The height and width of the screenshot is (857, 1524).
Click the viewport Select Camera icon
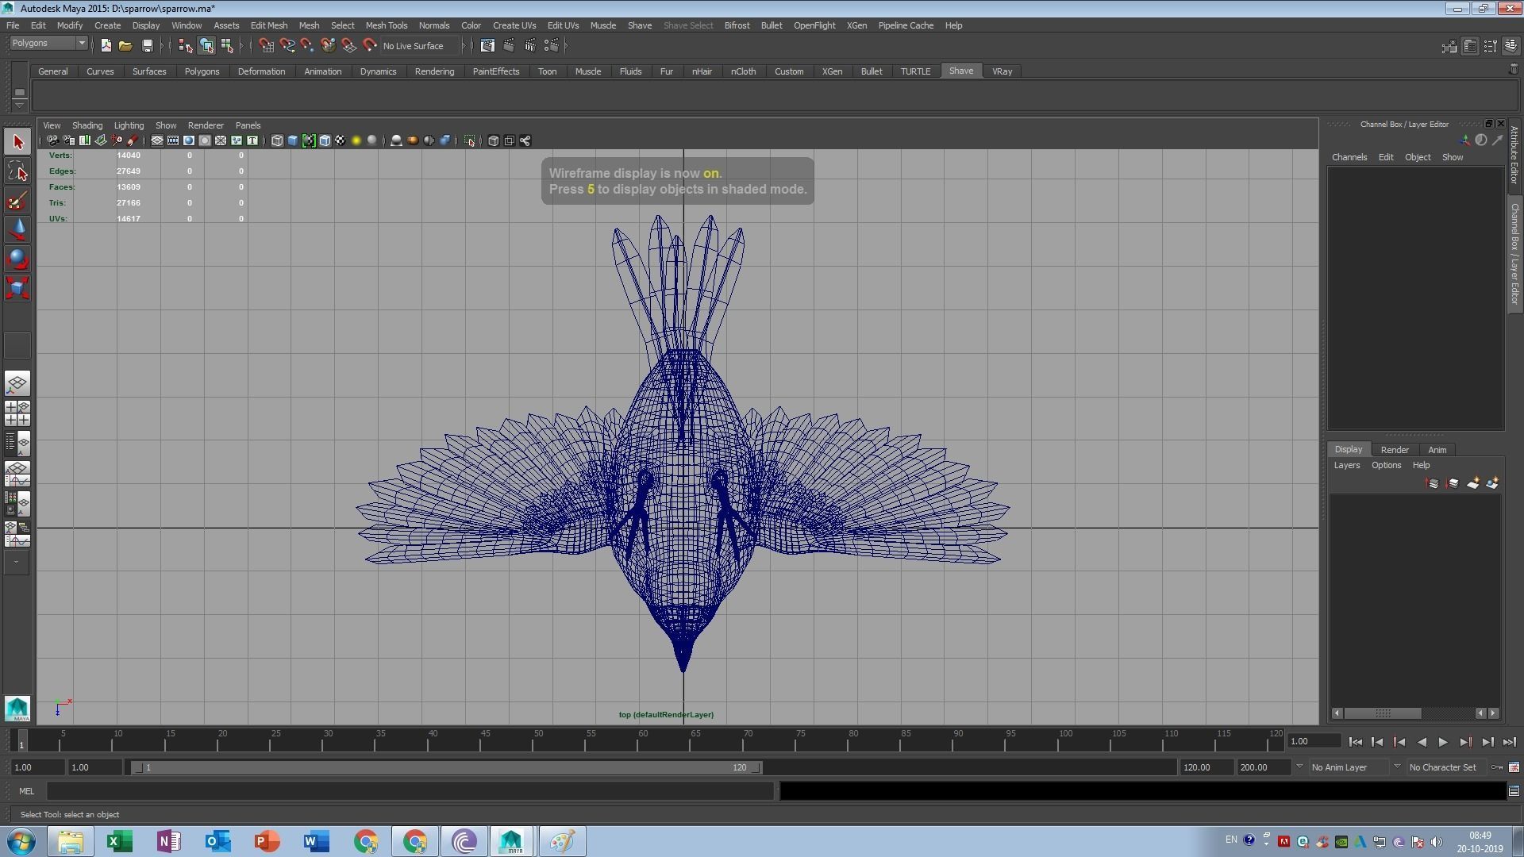click(52, 141)
